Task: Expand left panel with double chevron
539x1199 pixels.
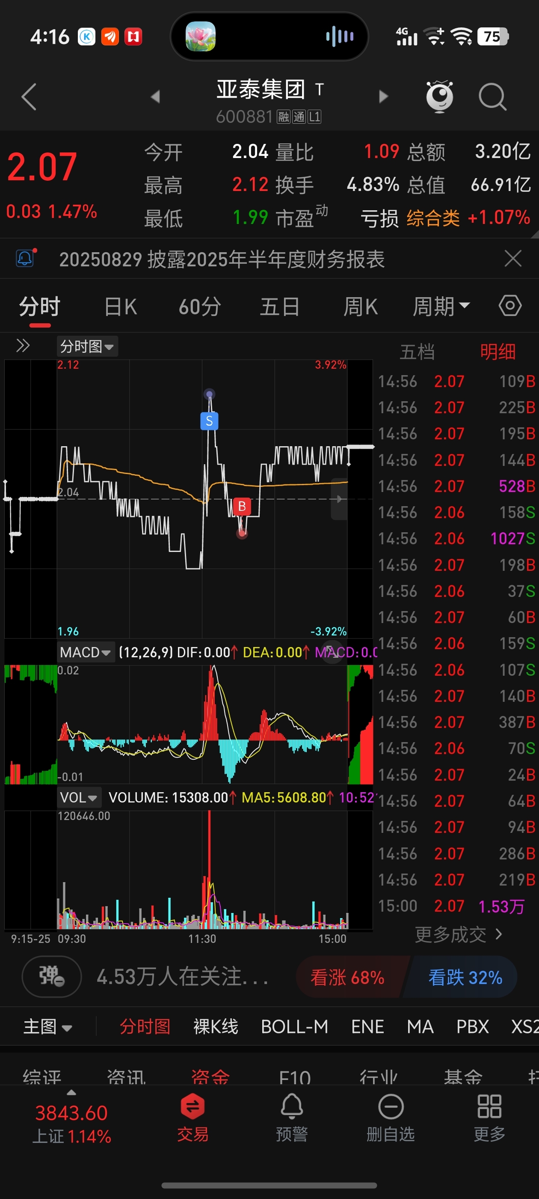Action: (x=23, y=346)
